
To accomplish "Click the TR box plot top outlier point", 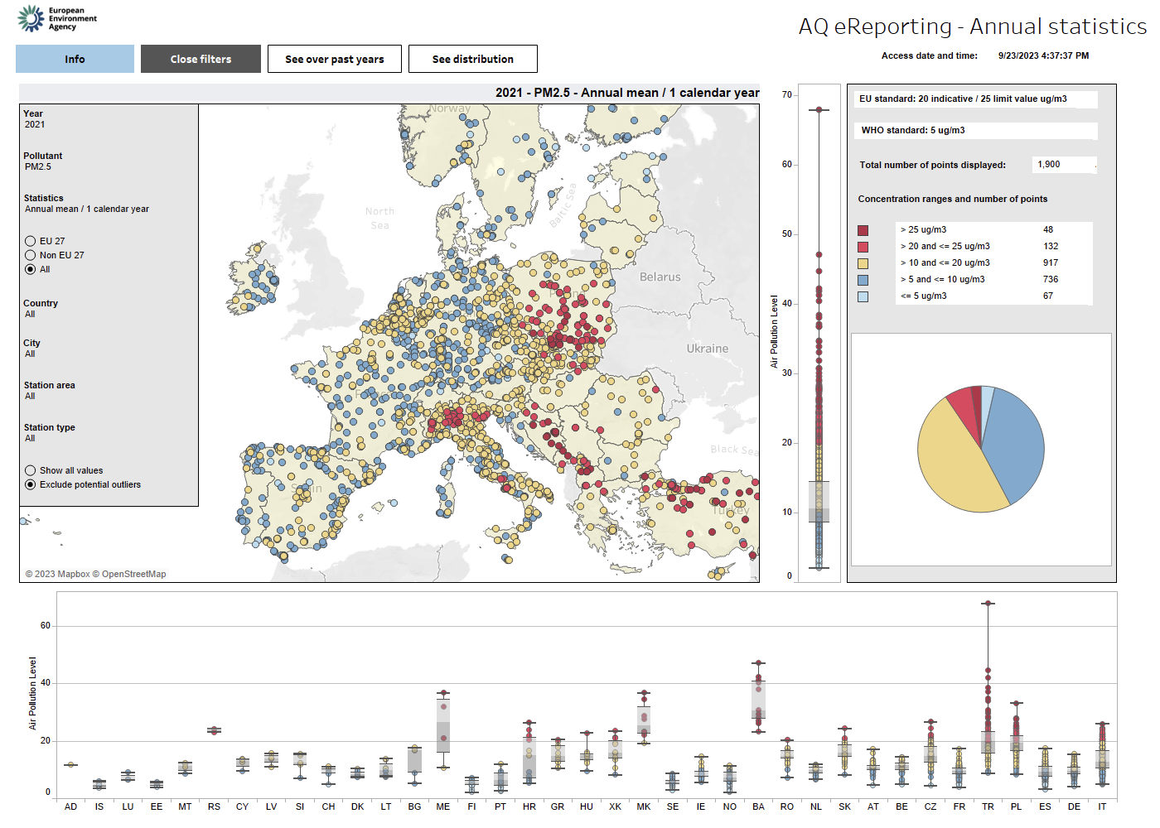I will point(988,603).
